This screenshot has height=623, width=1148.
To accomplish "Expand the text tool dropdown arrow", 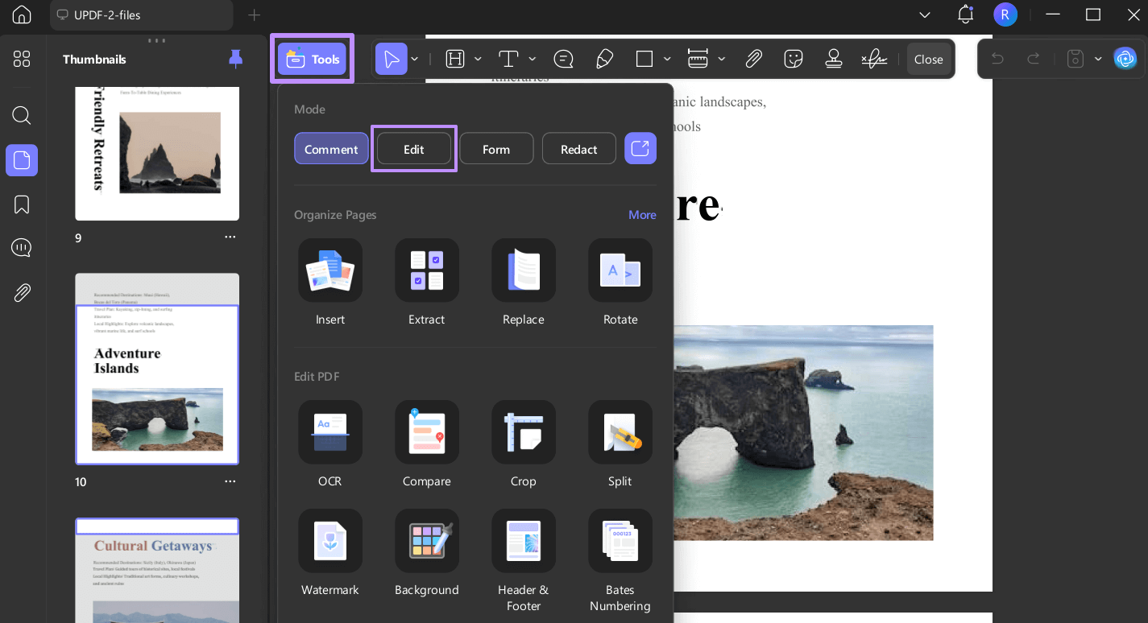I will [532, 59].
